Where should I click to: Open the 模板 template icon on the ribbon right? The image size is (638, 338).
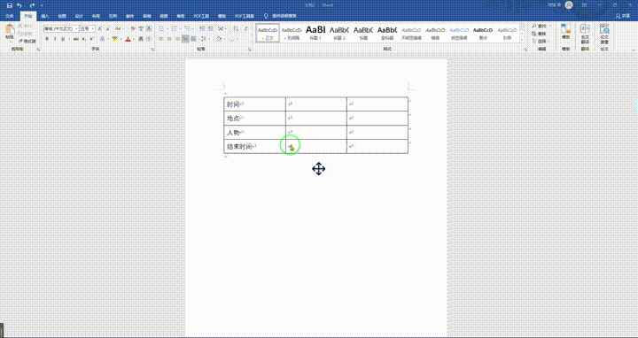565,32
